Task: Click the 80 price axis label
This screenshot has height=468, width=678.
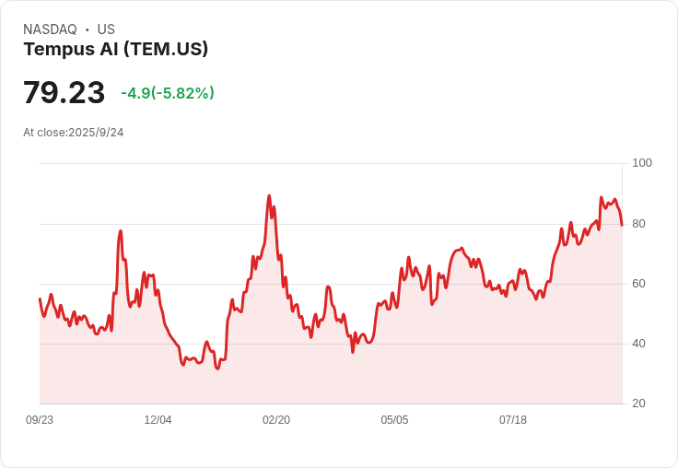Action: [638, 224]
